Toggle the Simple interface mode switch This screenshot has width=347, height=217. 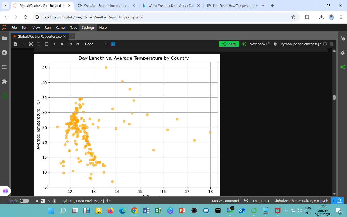(24, 201)
